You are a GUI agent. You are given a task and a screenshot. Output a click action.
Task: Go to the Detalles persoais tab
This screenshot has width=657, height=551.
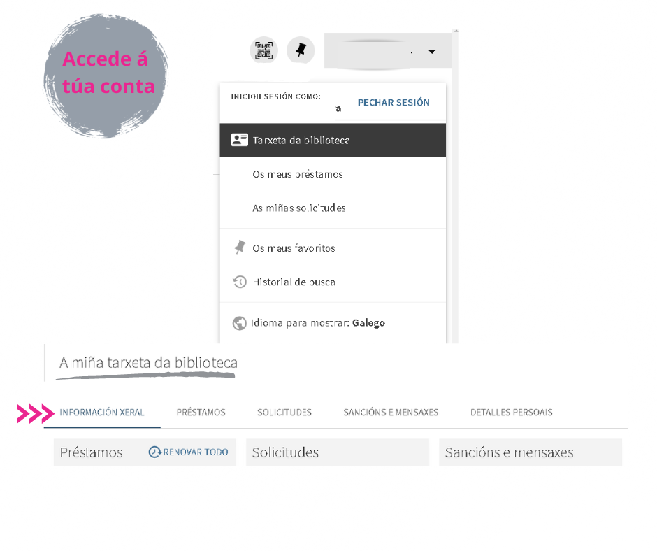pos(511,413)
